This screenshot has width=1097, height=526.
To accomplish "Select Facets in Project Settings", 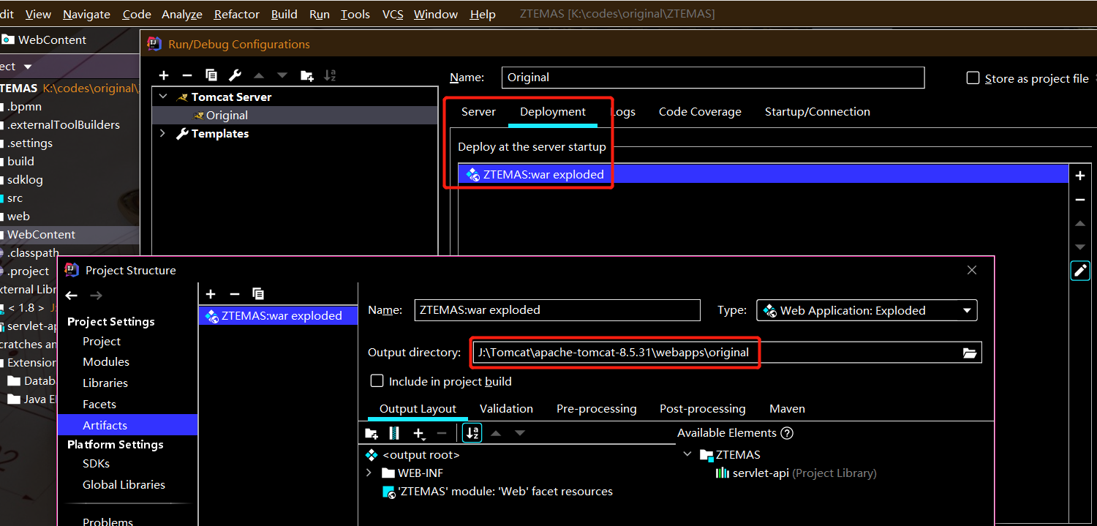I will (x=99, y=405).
